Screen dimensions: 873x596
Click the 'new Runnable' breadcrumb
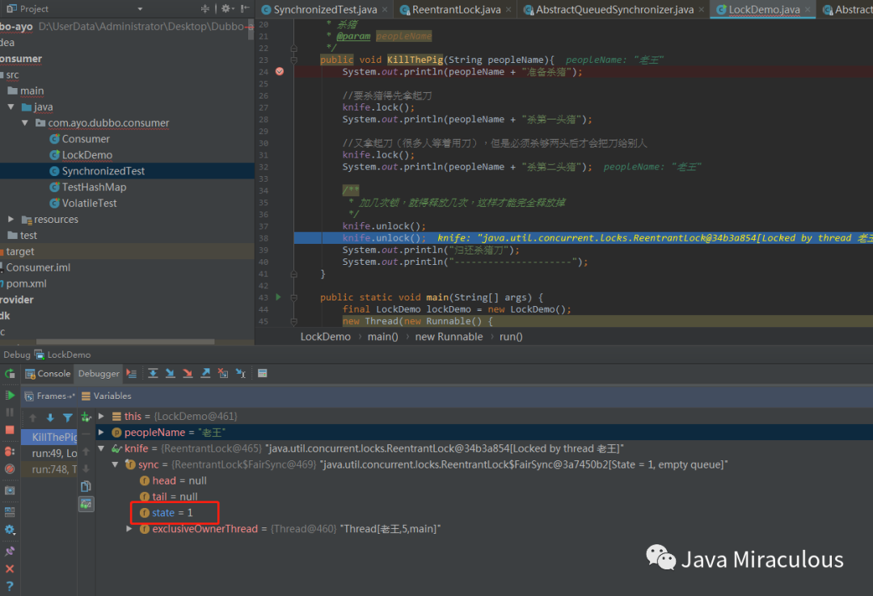tap(449, 337)
